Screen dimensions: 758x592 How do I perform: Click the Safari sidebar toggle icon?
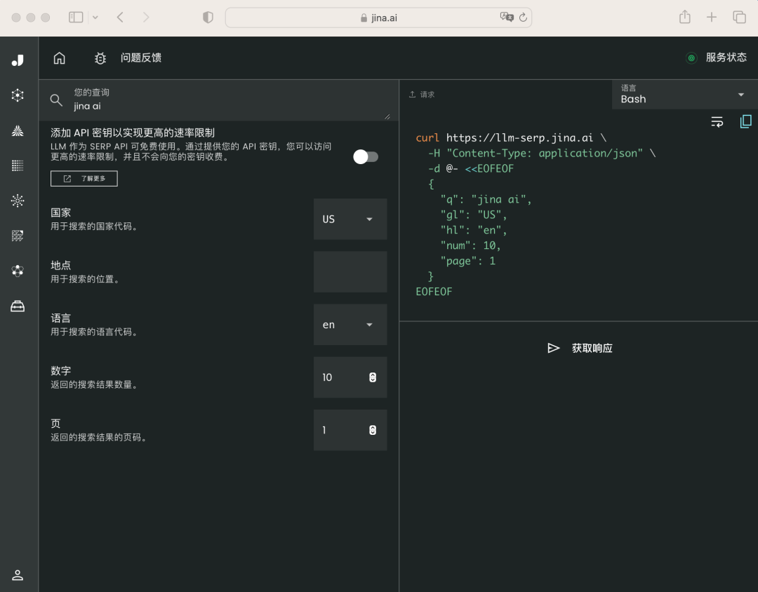point(76,18)
